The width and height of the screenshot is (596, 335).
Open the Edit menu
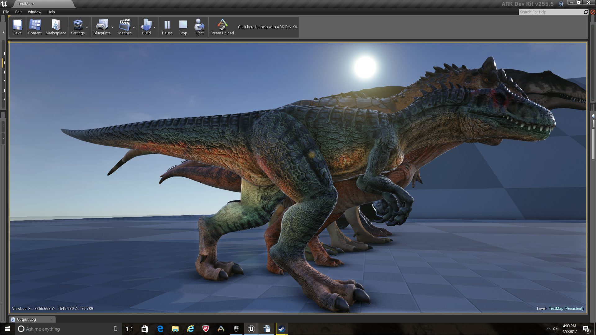(x=18, y=12)
